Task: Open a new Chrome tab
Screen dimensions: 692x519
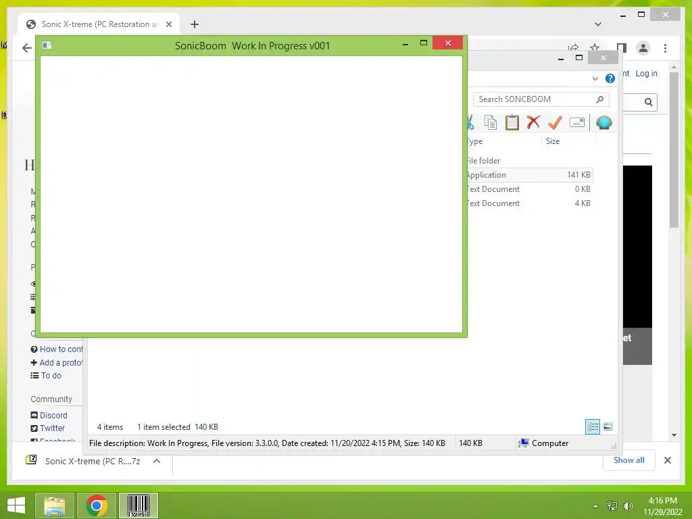Action: 195,24
